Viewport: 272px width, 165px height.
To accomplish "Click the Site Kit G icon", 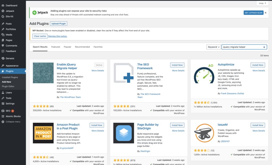I will tap(3, 16).
